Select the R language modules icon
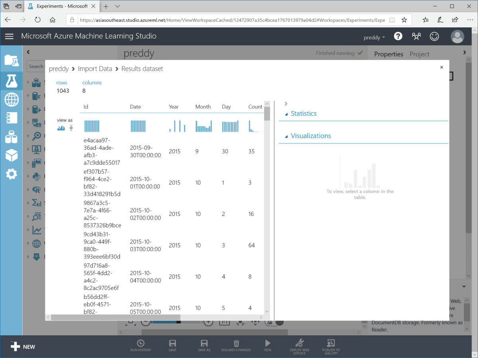The image size is (478, 358). click(36, 190)
